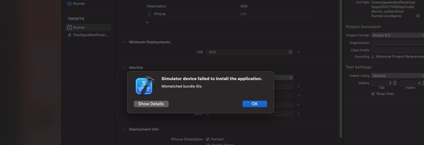Click the plus icon beside iOS 14.0
This screenshot has height=145, width=424.
tap(298, 52)
